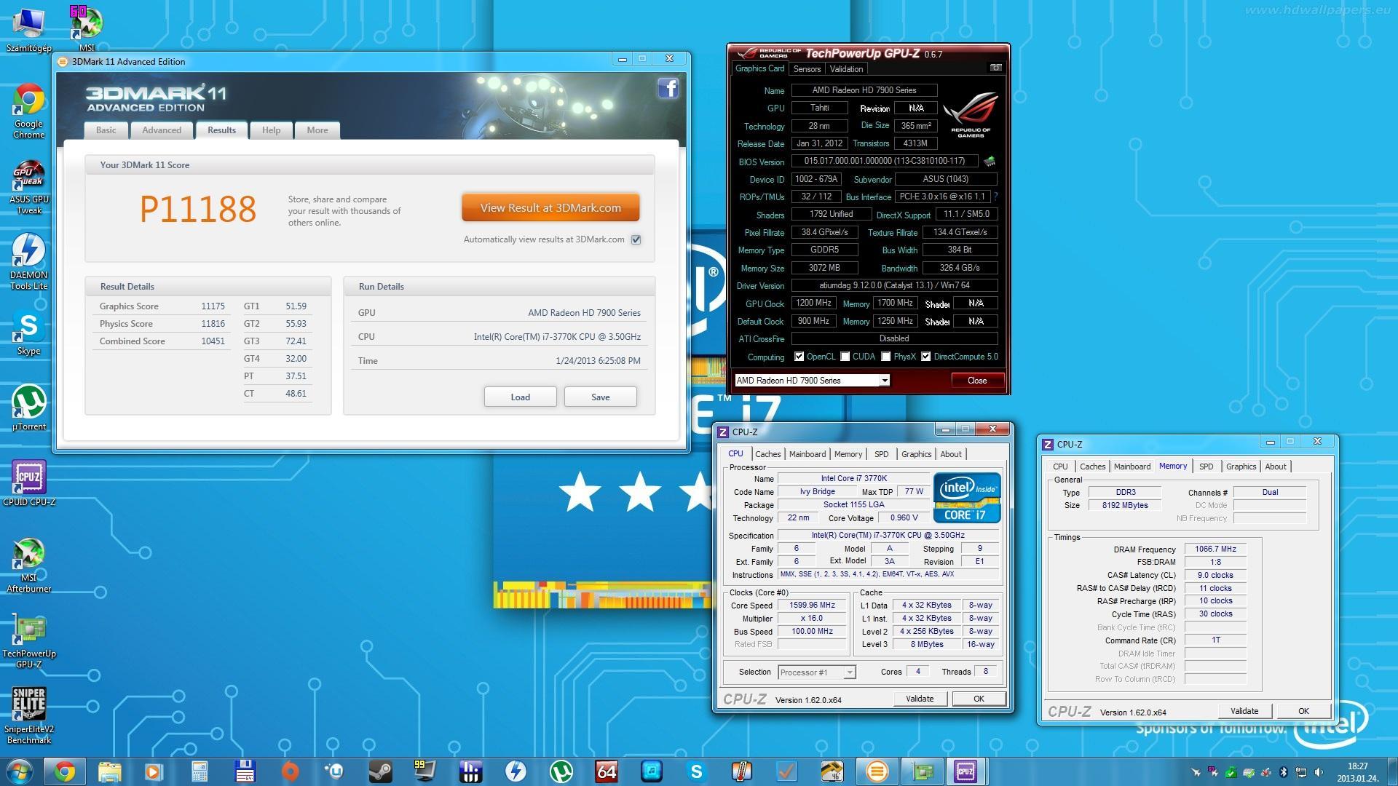1398x786 pixels.
Task: Expand the AMD Radeon HD 7900 Series dropdown
Action: (884, 381)
